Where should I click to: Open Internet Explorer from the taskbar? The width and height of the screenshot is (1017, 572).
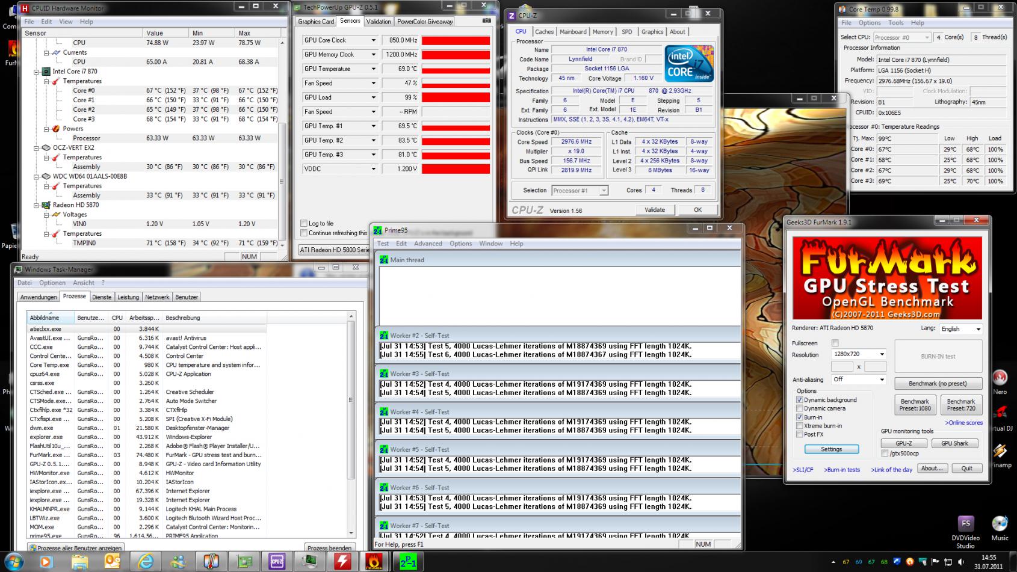point(146,562)
